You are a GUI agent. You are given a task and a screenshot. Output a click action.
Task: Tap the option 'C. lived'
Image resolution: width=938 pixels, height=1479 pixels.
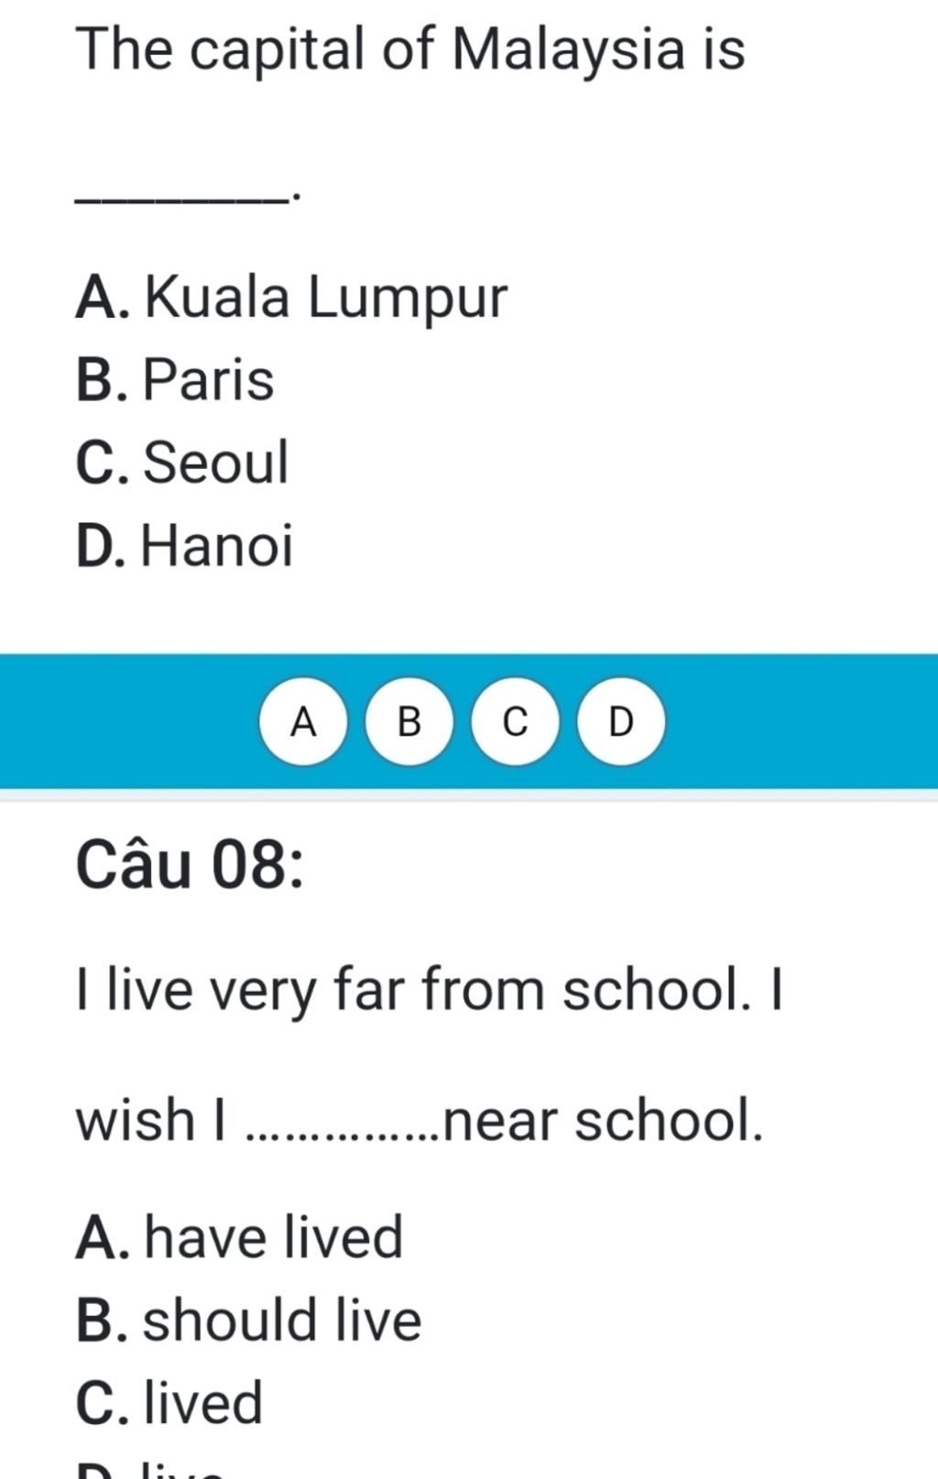pos(169,1403)
